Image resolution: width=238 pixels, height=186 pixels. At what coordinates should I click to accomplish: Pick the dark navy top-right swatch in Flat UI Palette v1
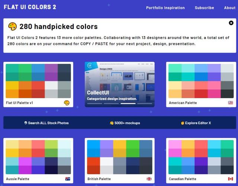click(64, 68)
